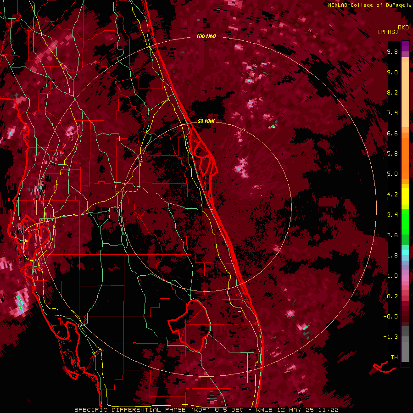The image size is (413, 413).
Task: Click the -0.5 value on color scale
Action: (x=391, y=317)
